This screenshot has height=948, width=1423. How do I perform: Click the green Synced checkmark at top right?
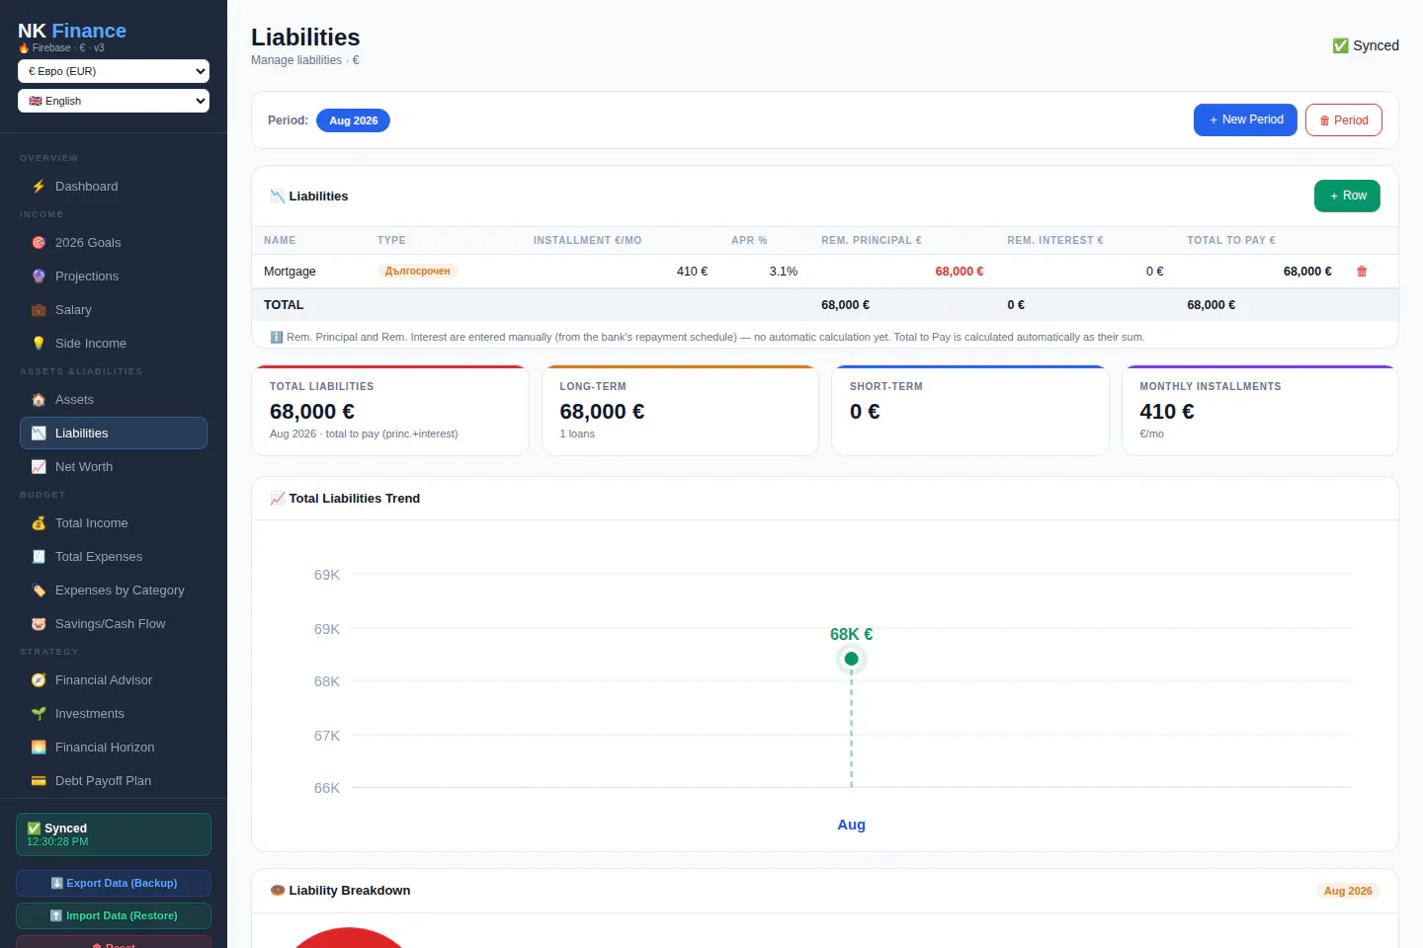[x=1340, y=45]
